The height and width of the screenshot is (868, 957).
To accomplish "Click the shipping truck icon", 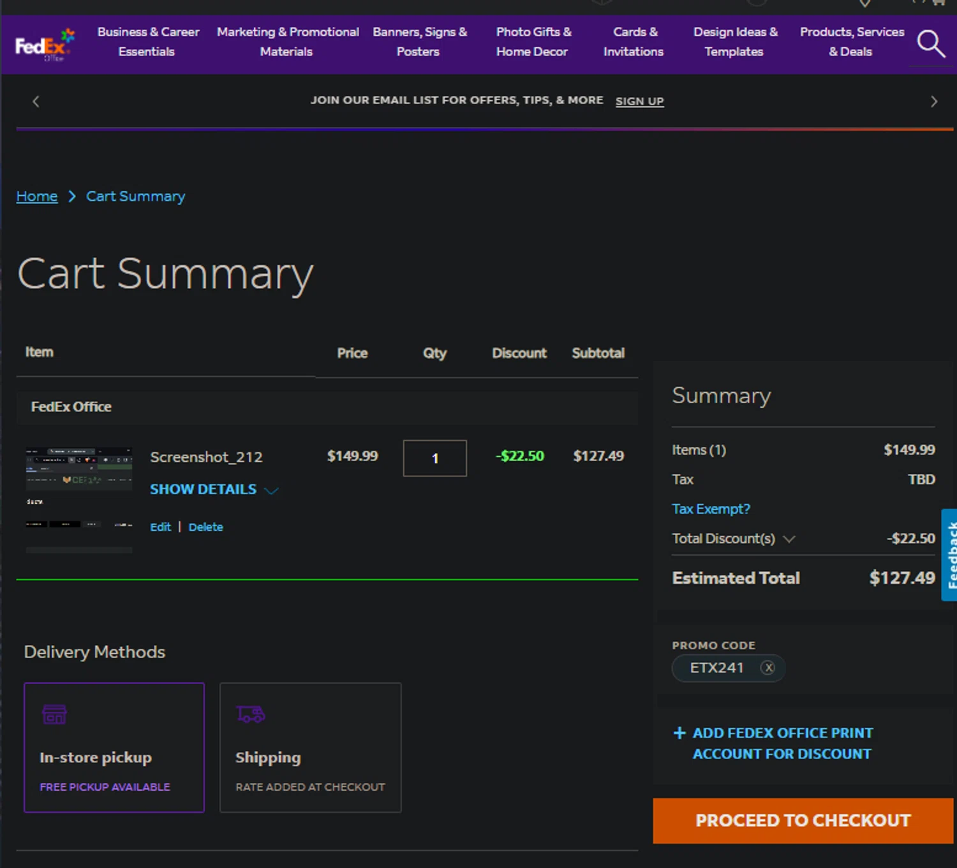I will click(250, 714).
